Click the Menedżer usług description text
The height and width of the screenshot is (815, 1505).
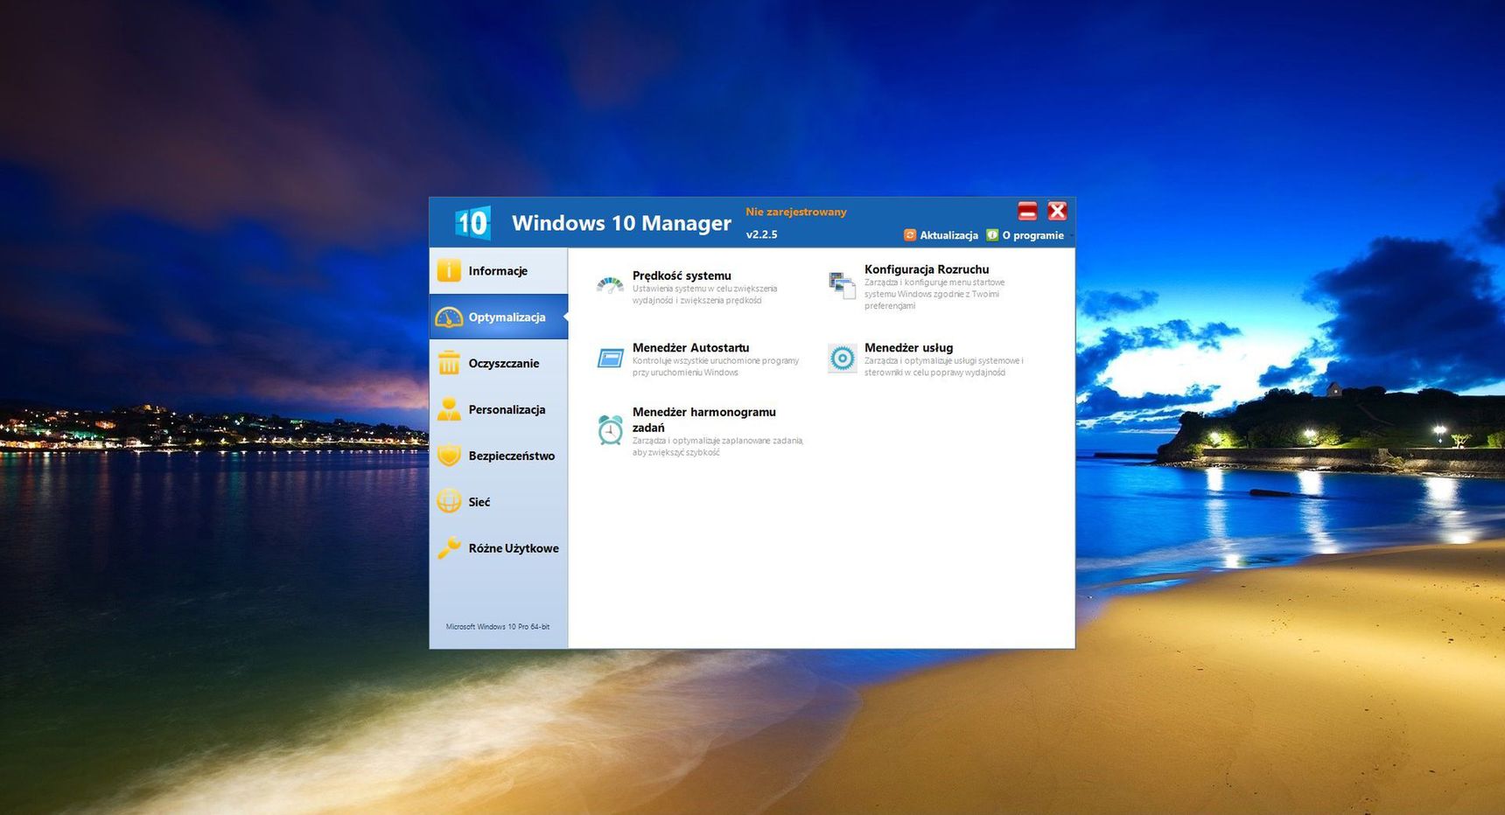(943, 366)
